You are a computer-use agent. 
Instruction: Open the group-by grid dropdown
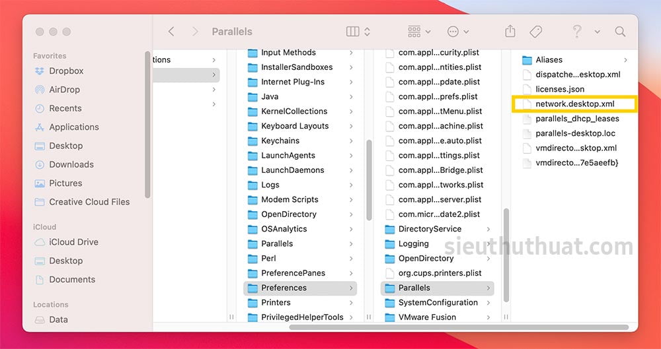[419, 32]
